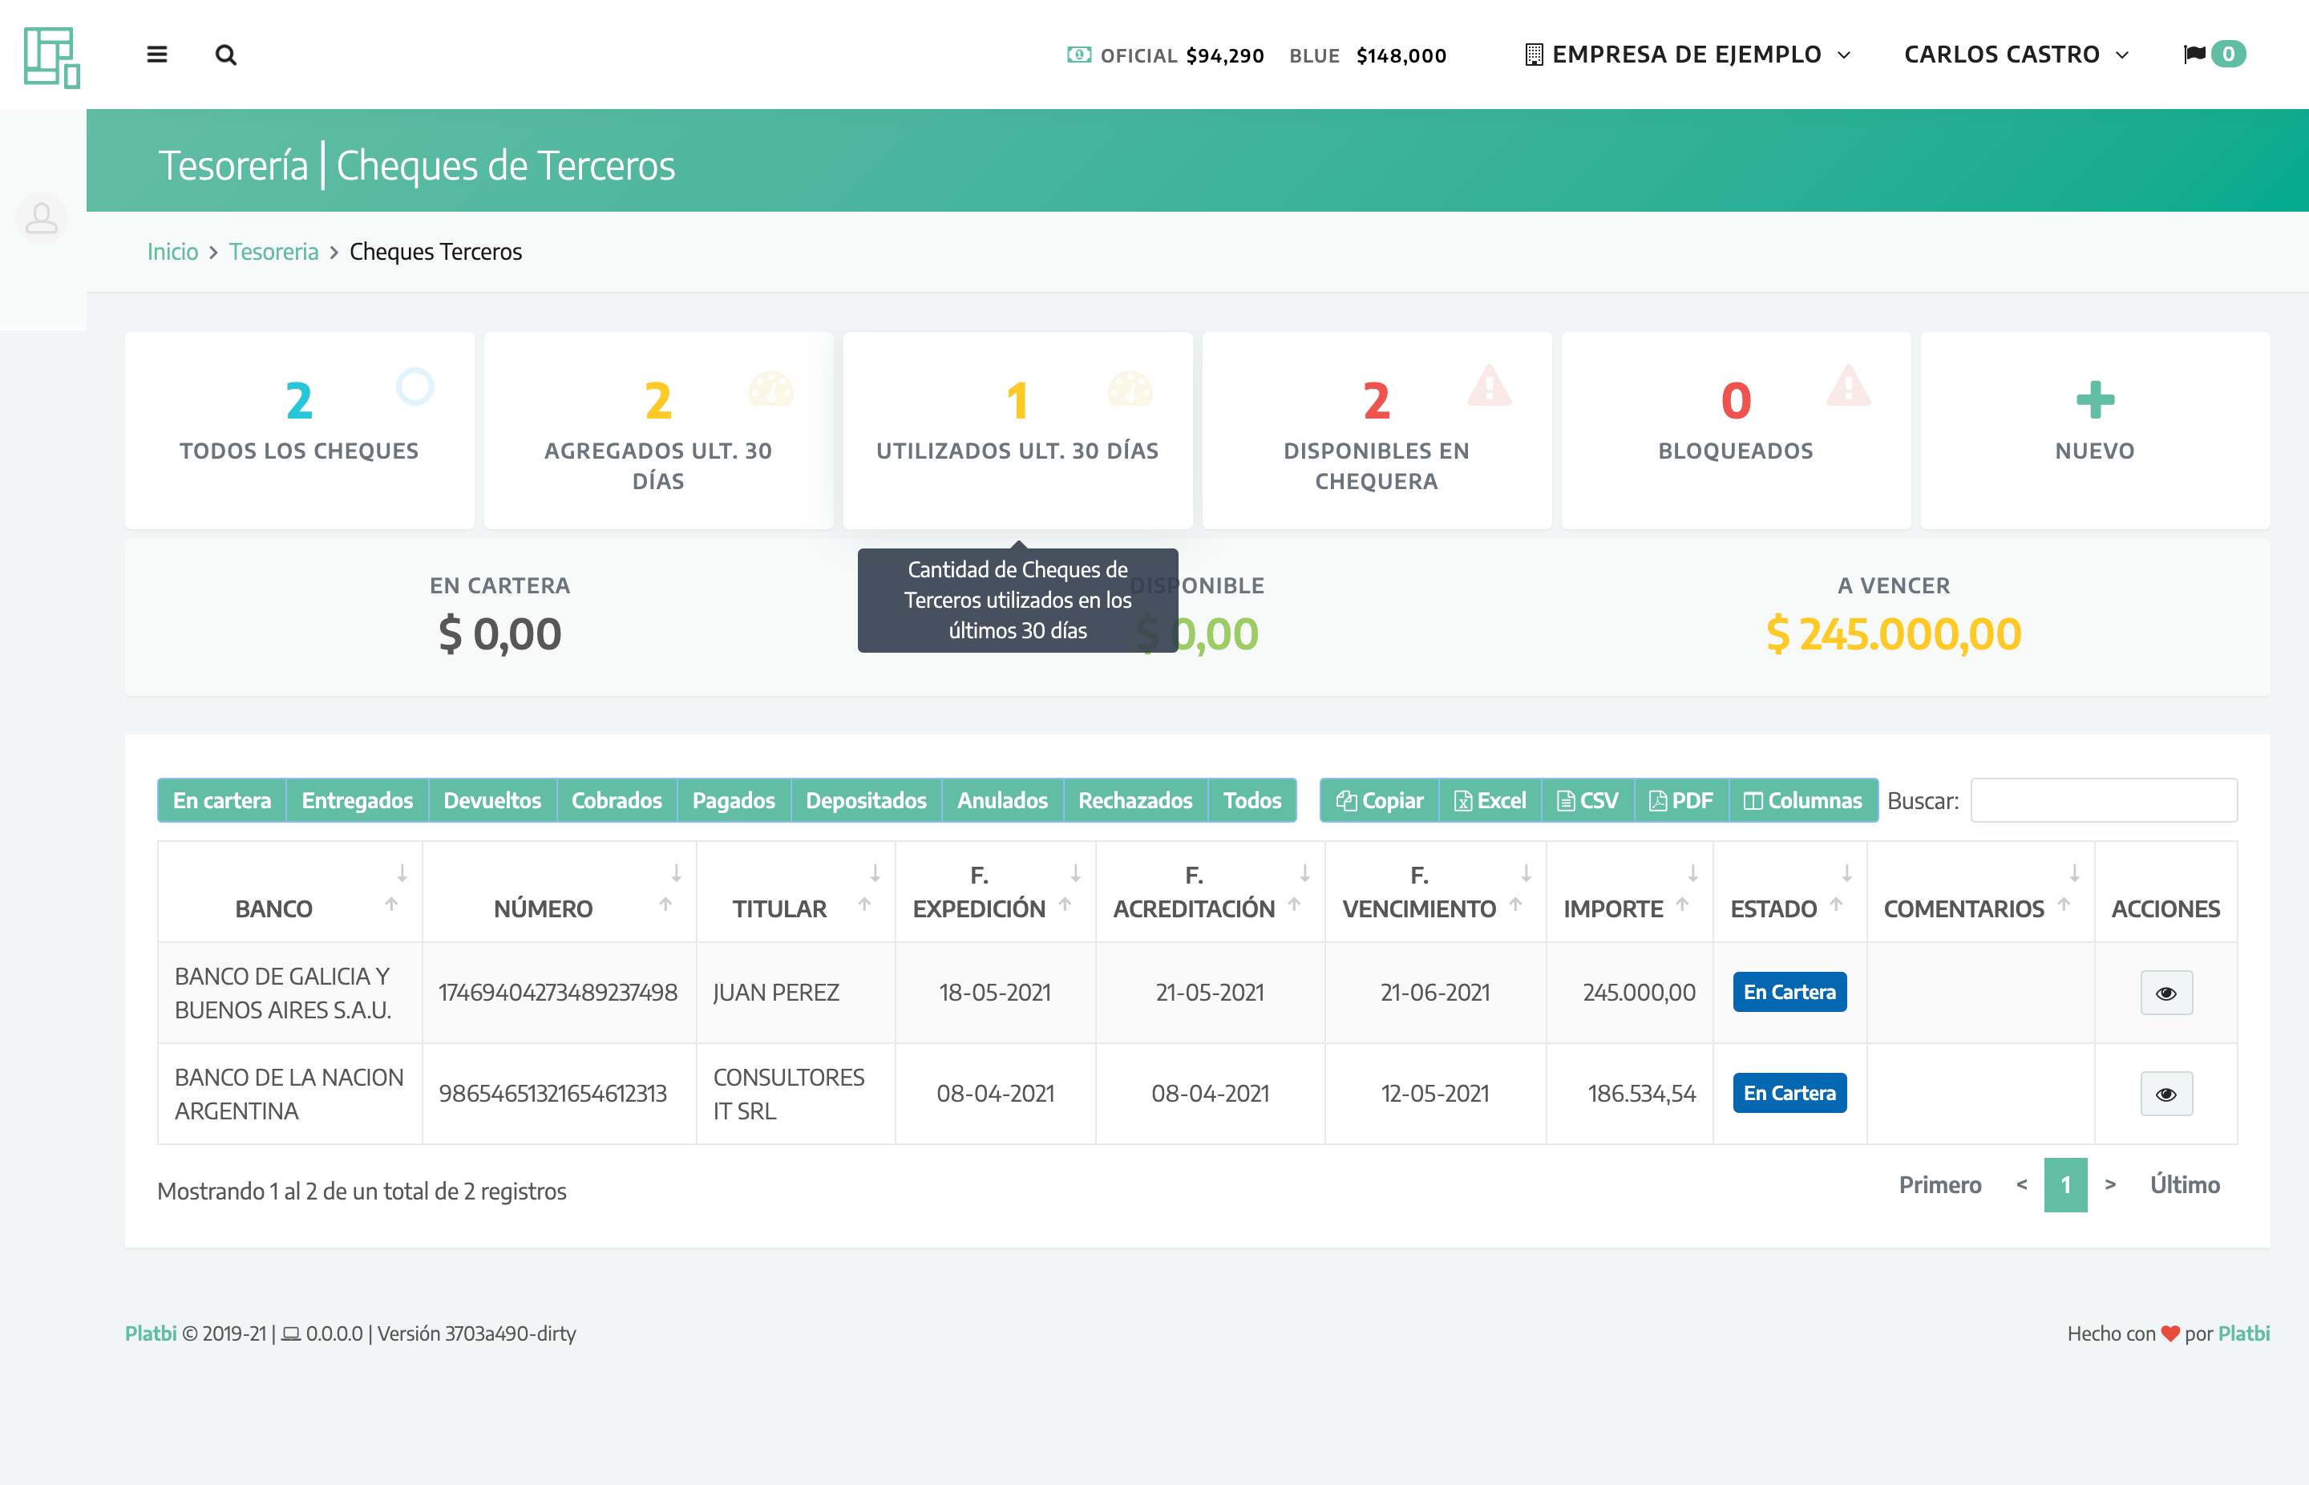Click the Platbi logo icon

click(52, 57)
